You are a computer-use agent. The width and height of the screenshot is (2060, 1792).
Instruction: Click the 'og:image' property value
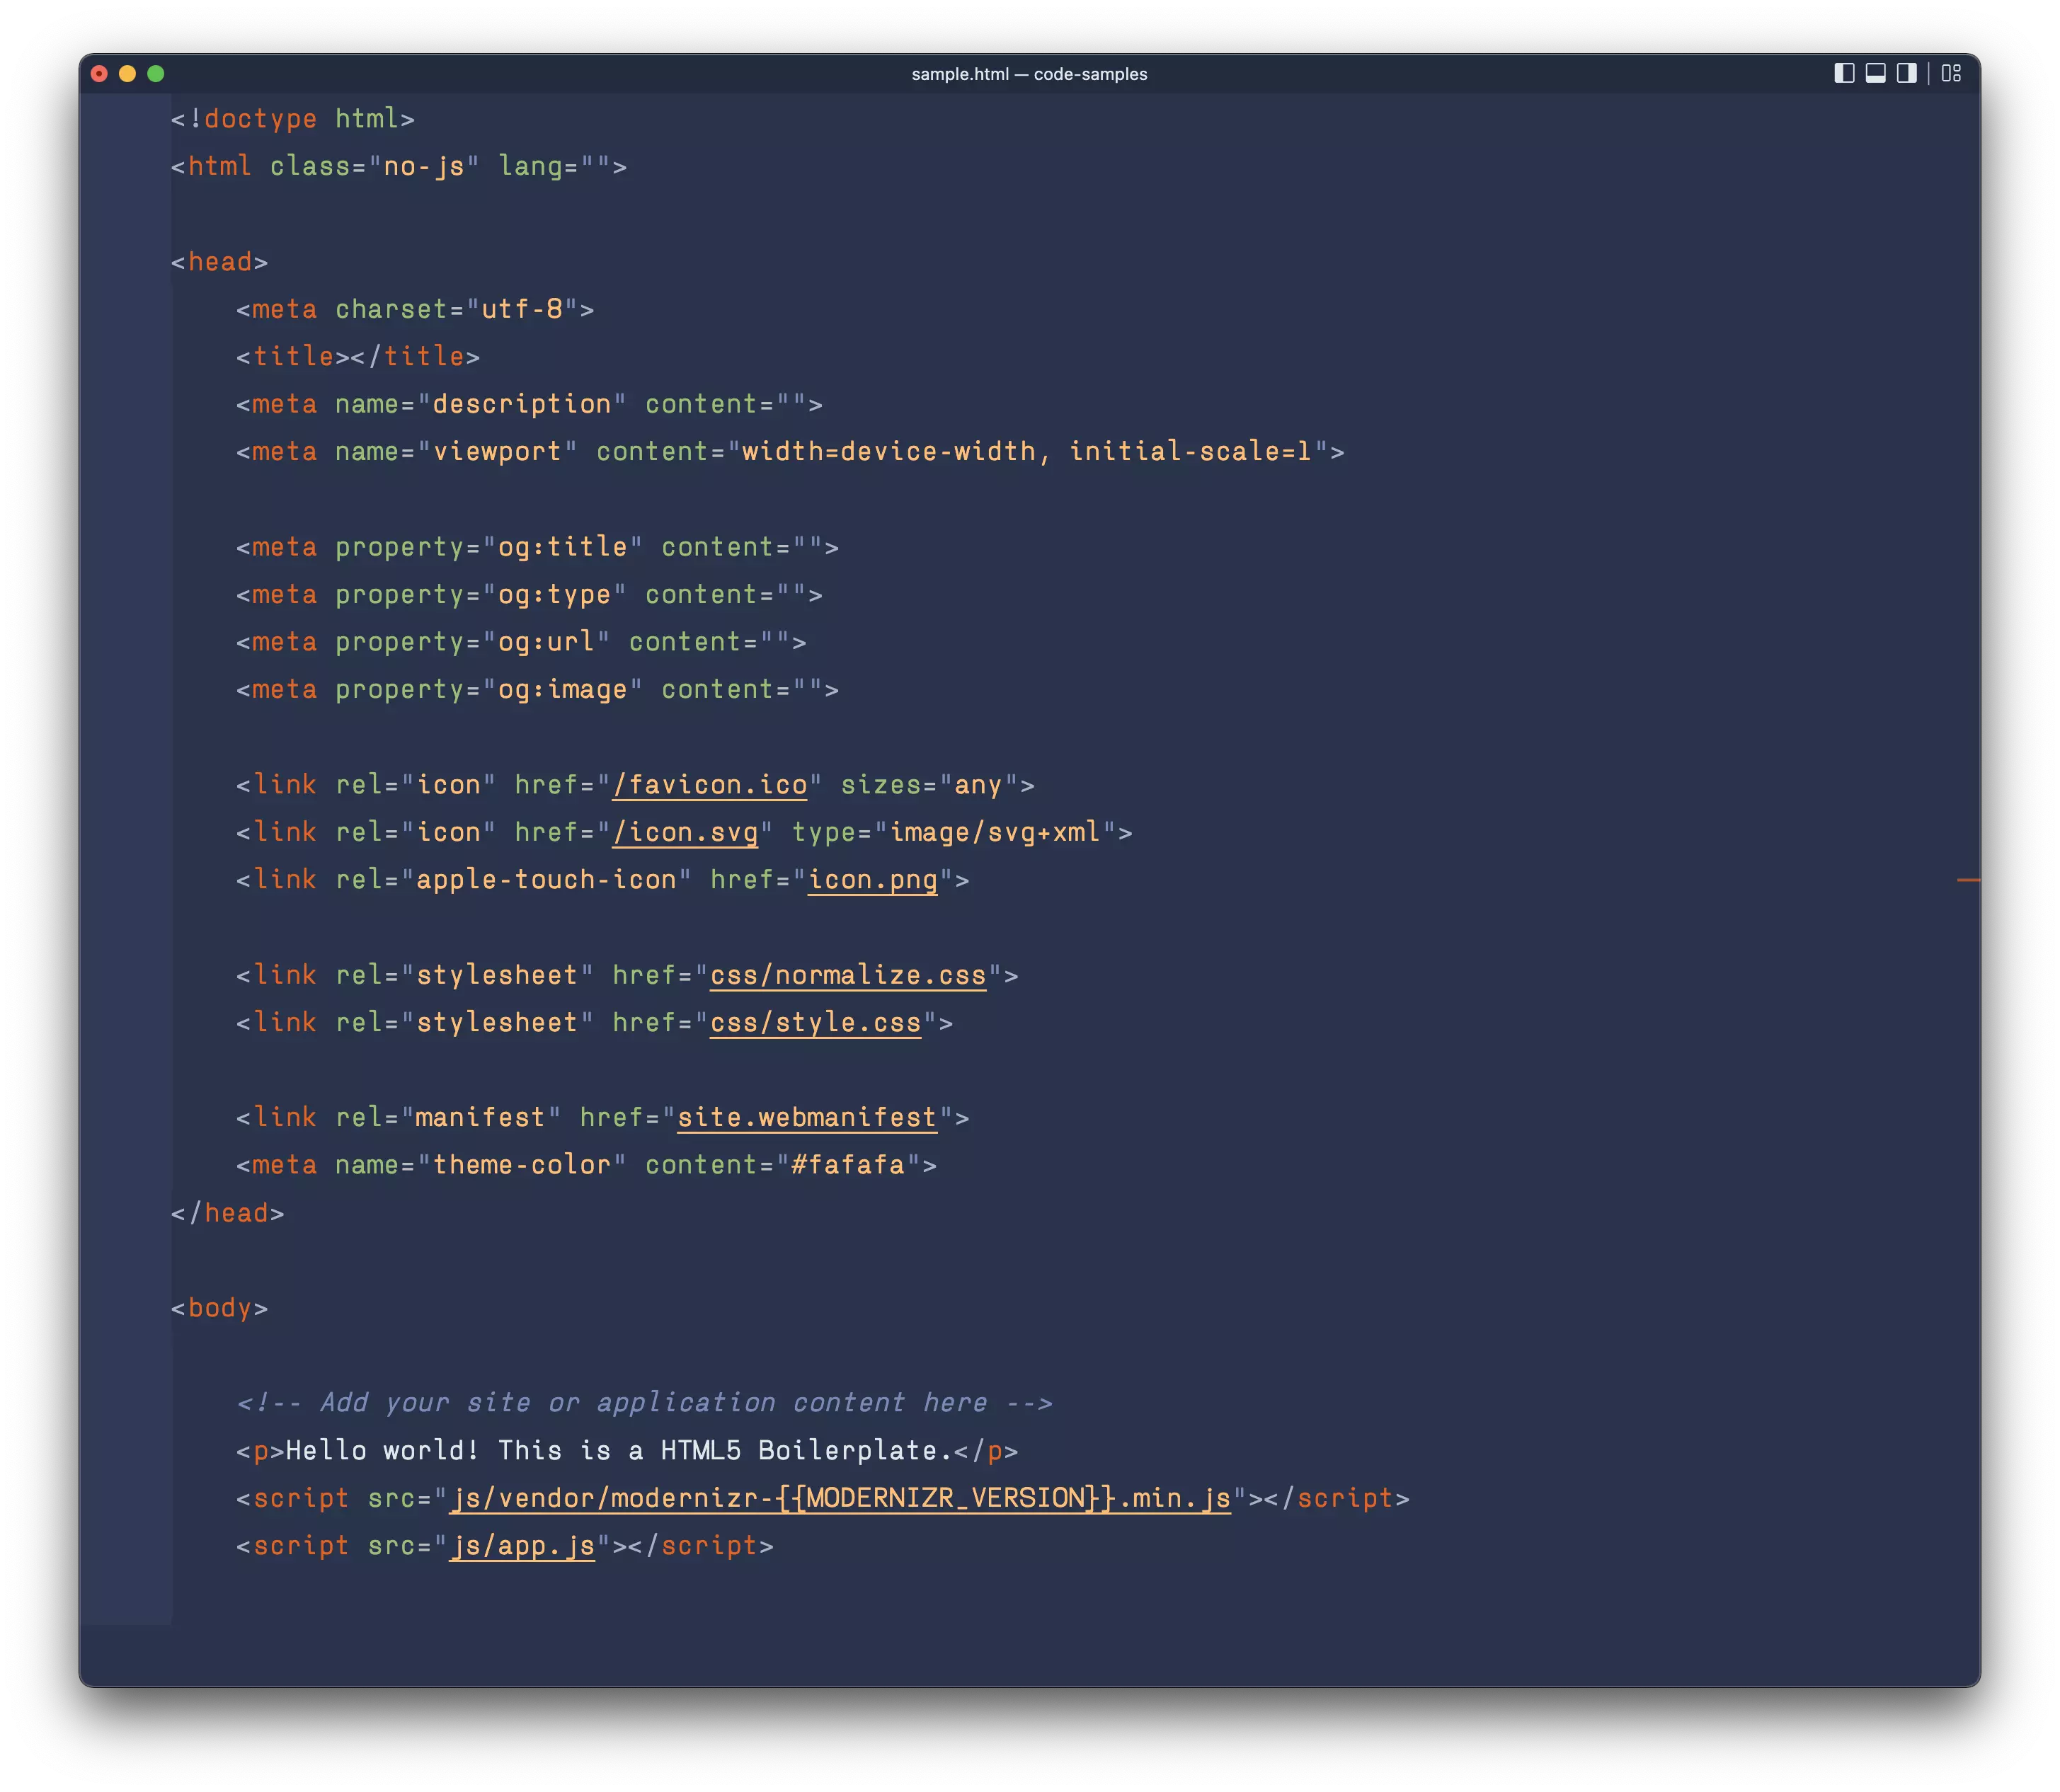563,690
